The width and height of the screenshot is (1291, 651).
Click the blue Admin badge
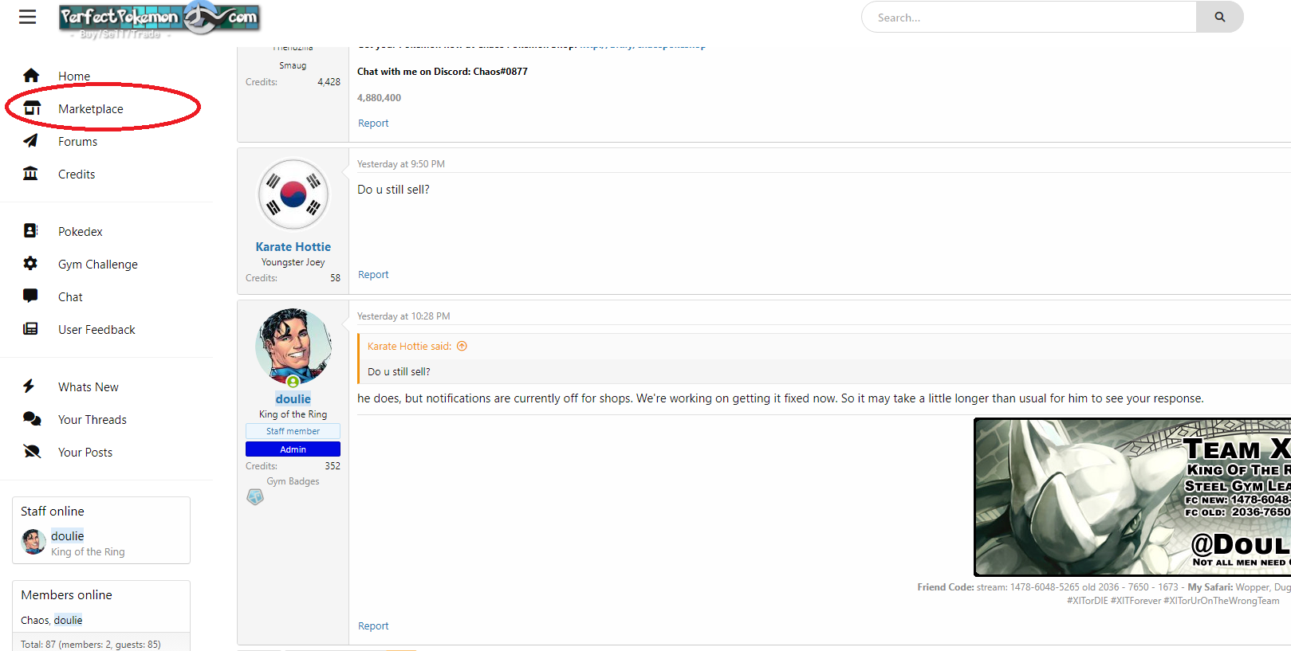point(293,449)
